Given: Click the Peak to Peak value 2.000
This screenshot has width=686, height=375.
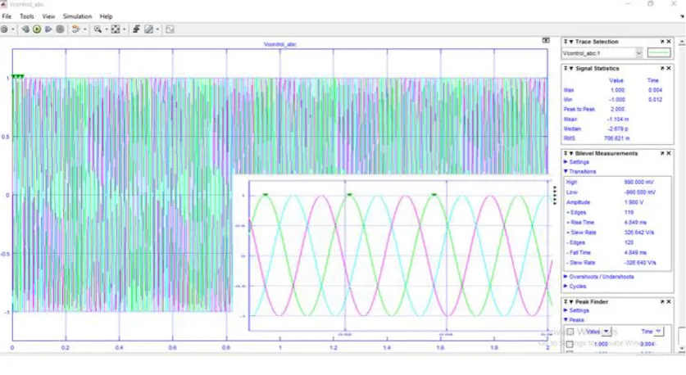Looking at the screenshot, I should (617, 109).
